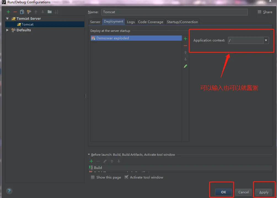Add deployment artifact green plus icon
The image size is (277, 198).
[x=185, y=39]
